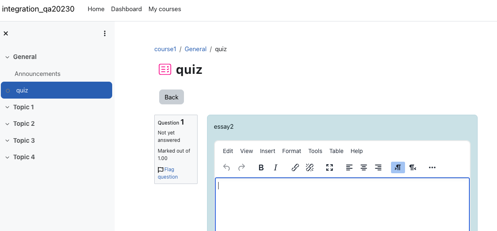Viewport: 497px width, 231px height.
Task: Click the Back button
Action: pyautogui.click(x=172, y=97)
